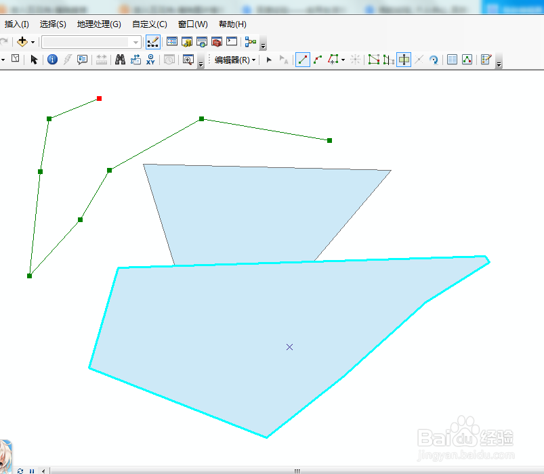Image resolution: width=544 pixels, height=474 pixels.
Task: Click the Reshape Feature tool
Action: pos(389,60)
